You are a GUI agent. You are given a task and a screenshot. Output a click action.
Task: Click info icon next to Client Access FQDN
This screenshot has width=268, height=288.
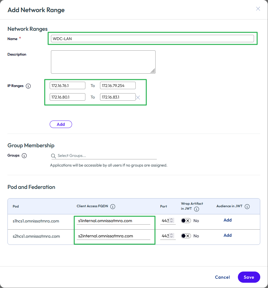tap(113, 207)
